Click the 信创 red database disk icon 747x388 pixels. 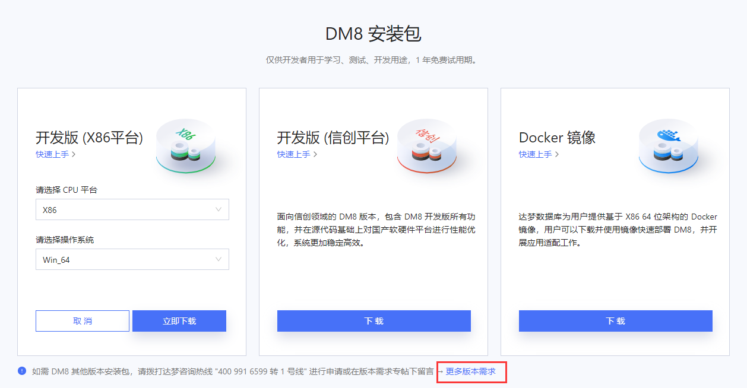click(x=427, y=146)
